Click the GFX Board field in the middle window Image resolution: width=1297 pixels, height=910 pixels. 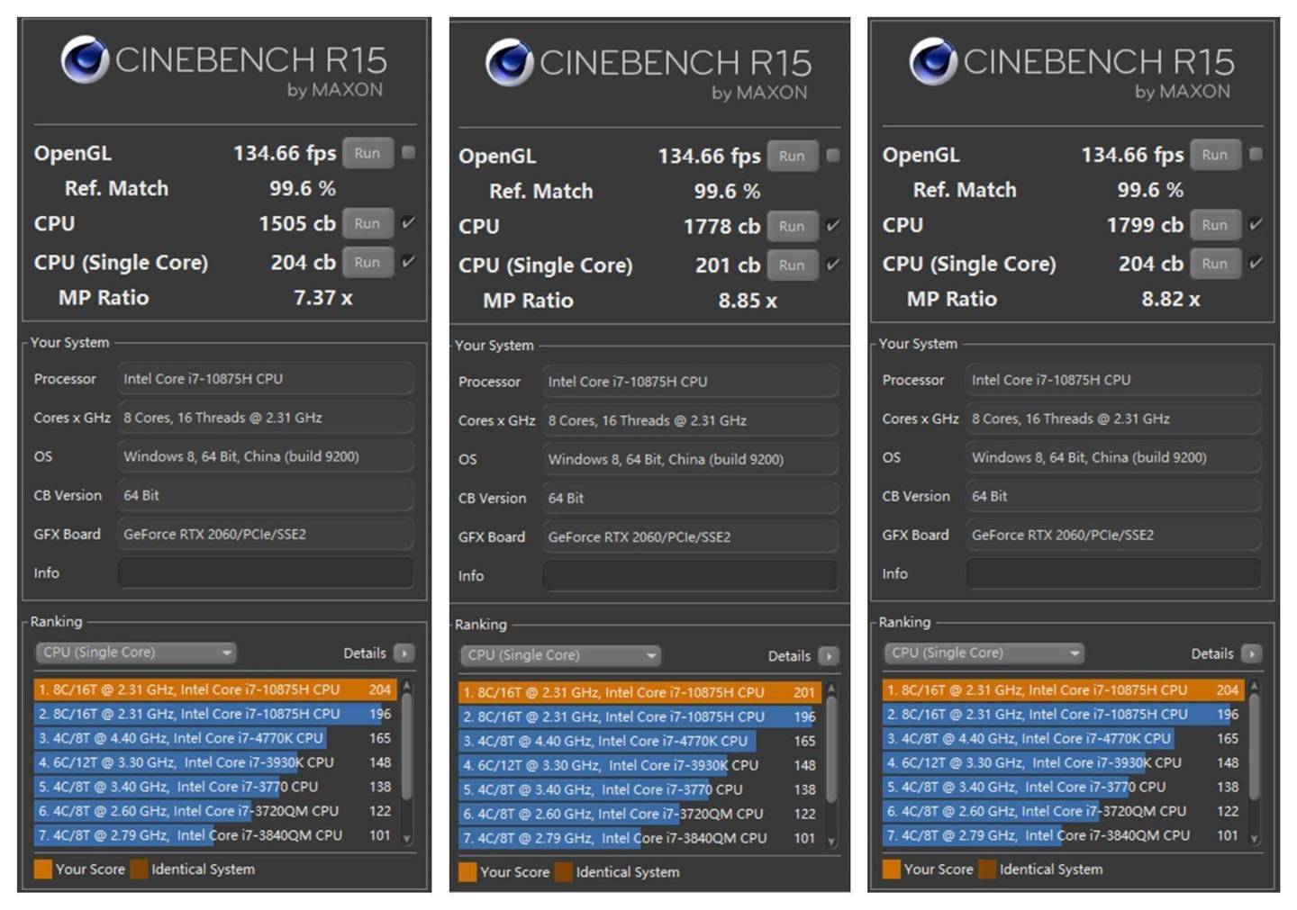[690, 536]
